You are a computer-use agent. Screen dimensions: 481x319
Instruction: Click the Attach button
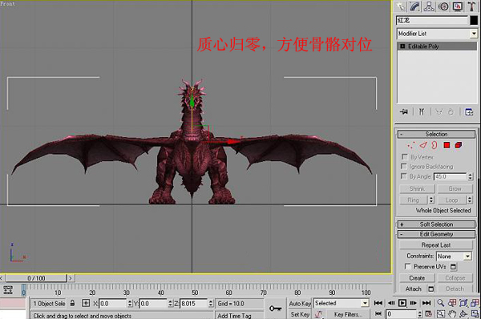coord(413,289)
